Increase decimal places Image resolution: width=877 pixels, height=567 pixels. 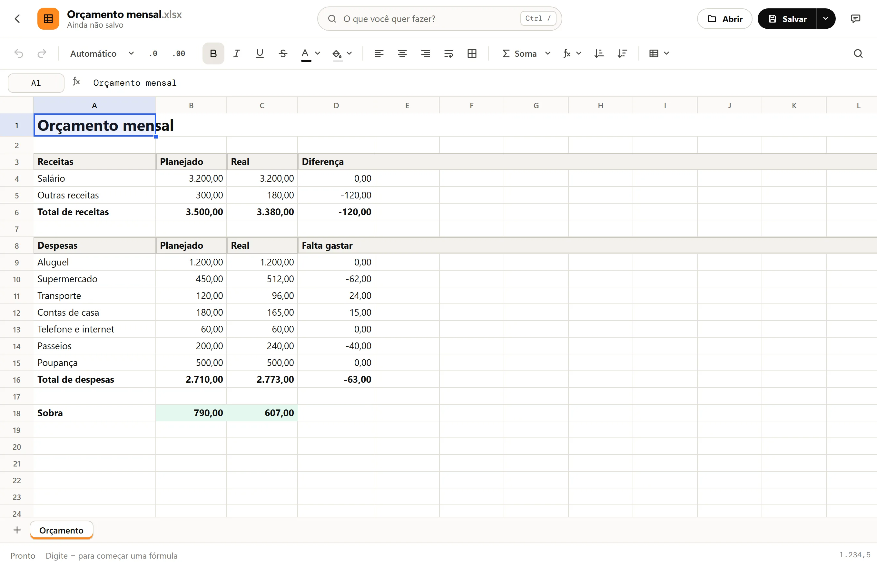179,54
